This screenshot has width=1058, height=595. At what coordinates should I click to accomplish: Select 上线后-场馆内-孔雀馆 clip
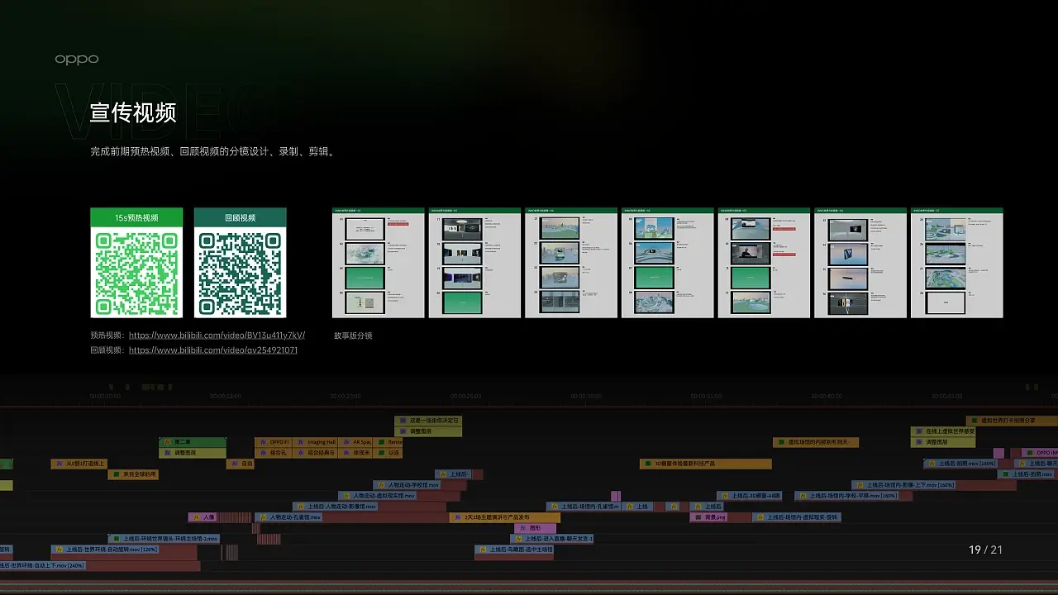(584, 507)
